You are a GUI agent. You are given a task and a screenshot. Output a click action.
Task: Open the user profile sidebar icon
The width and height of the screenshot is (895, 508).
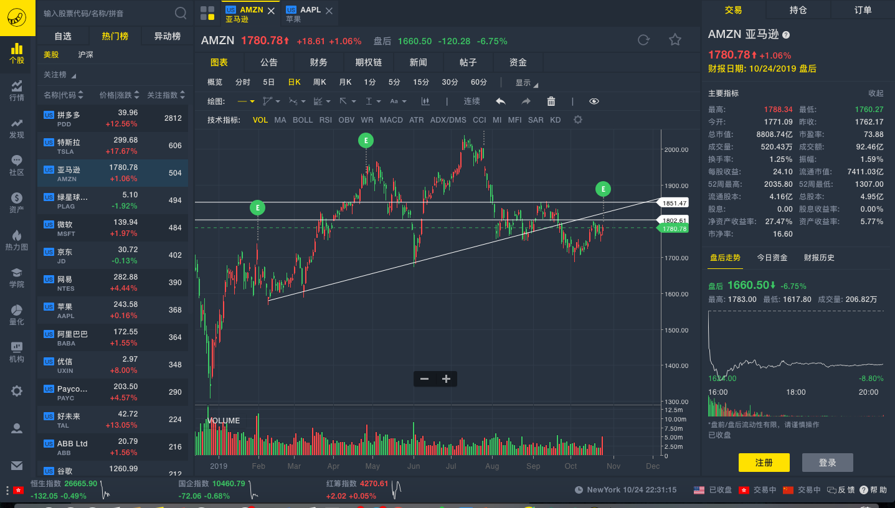click(x=17, y=428)
